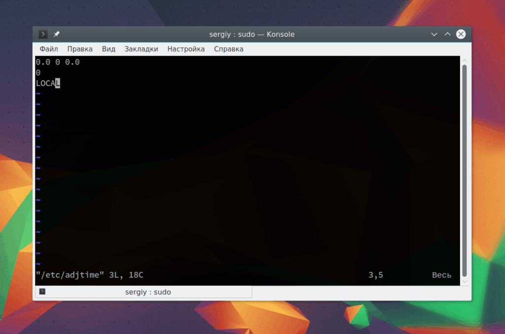Click the Весь scroll indicator
Image resolution: width=505 pixels, height=334 pixels.
441,275
